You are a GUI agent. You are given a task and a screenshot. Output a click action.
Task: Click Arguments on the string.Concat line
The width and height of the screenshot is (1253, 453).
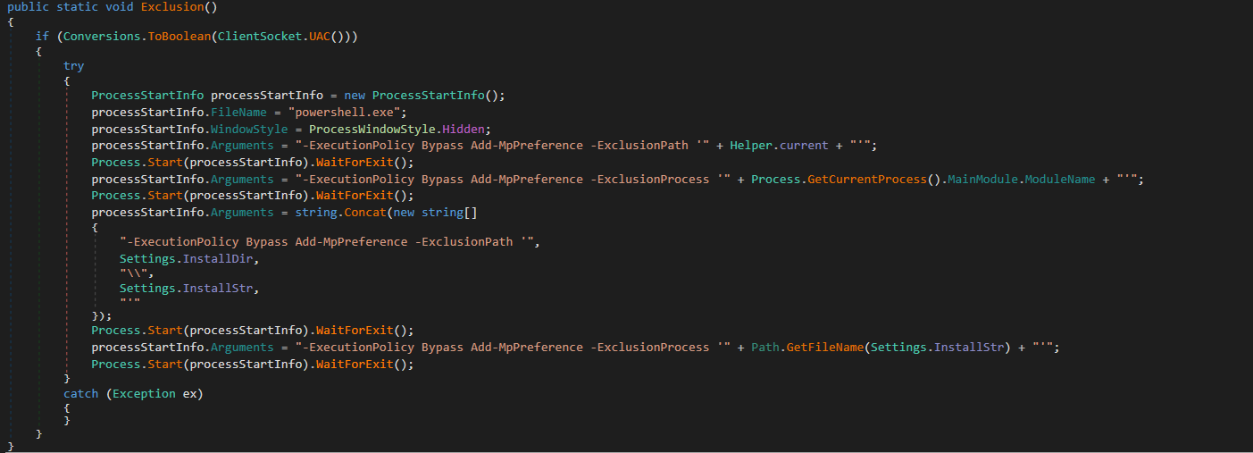click(243, 213)
